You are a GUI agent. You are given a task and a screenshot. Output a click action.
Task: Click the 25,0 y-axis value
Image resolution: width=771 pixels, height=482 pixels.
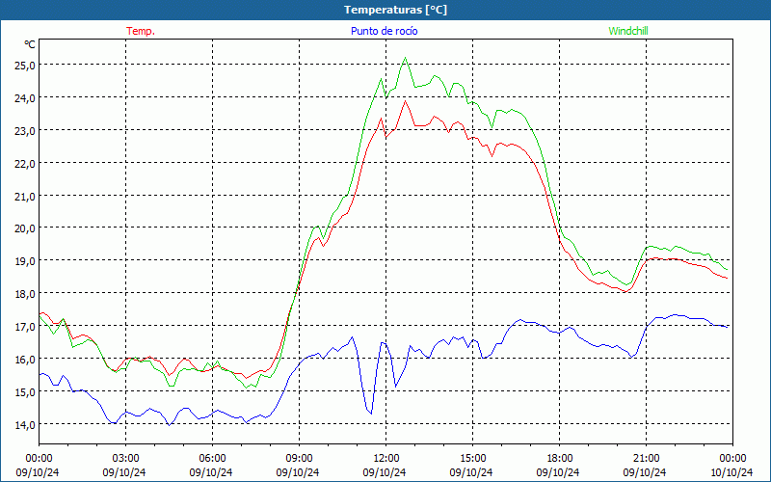point(25,65)
